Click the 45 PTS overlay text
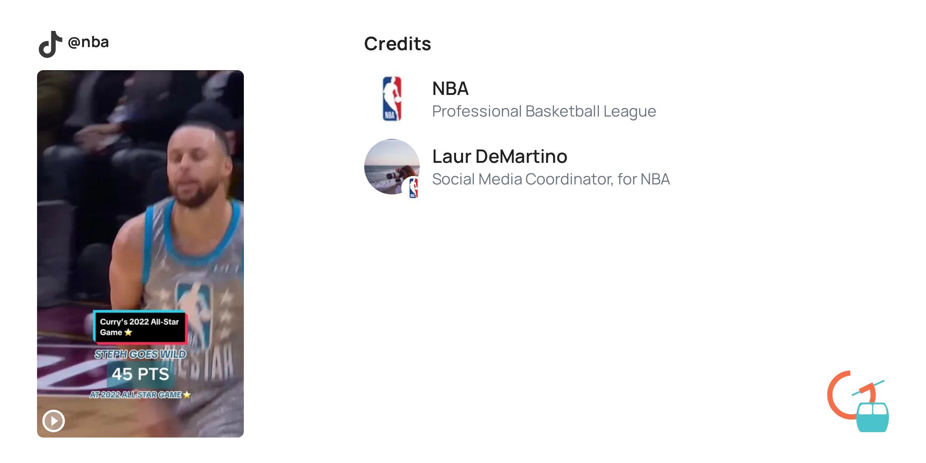 point(140,374)
